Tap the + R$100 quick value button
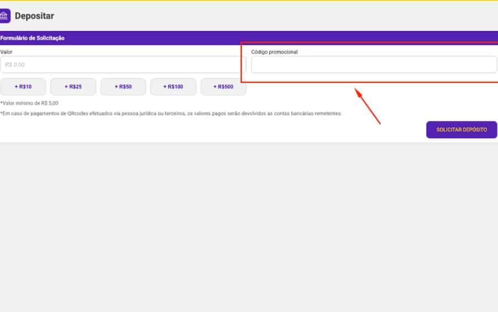Screen dimensions: 498x312 [173, 87]
